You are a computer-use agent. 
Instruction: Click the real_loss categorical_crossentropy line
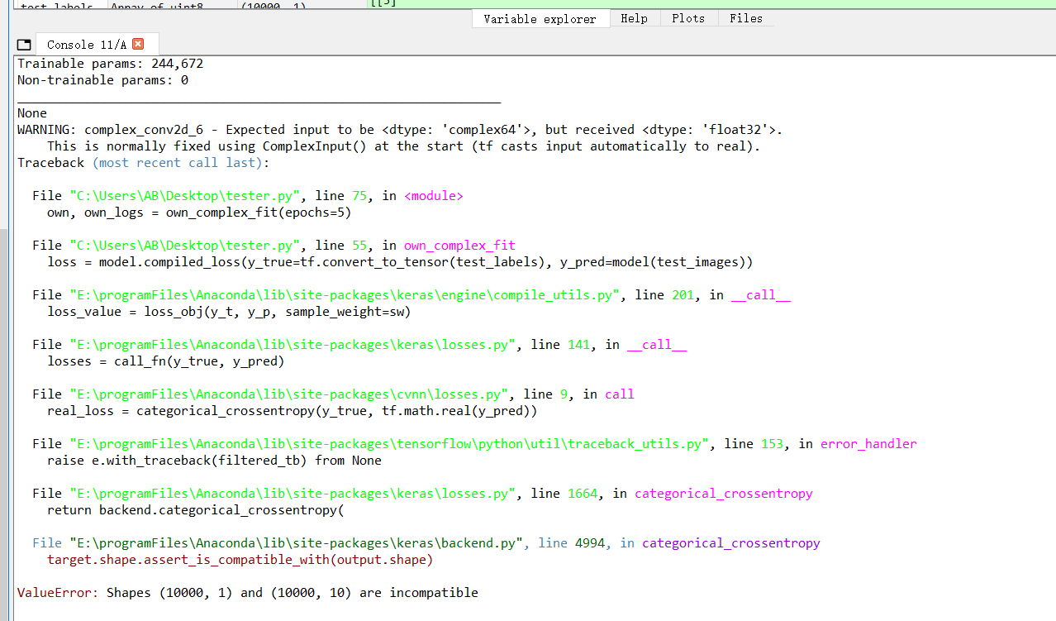[292, 411]
